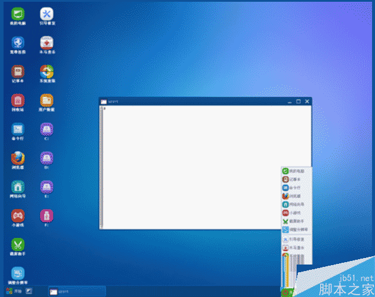
Task: Select the notepad window taskbar button
Action: 75,291
